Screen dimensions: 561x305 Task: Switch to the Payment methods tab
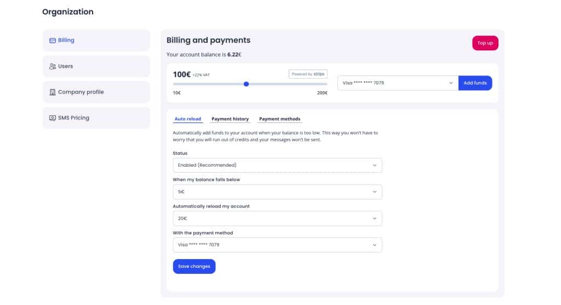click(x=279, y=119)
